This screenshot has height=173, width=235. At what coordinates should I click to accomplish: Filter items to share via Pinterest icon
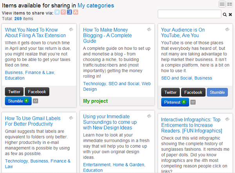(63, 12)
